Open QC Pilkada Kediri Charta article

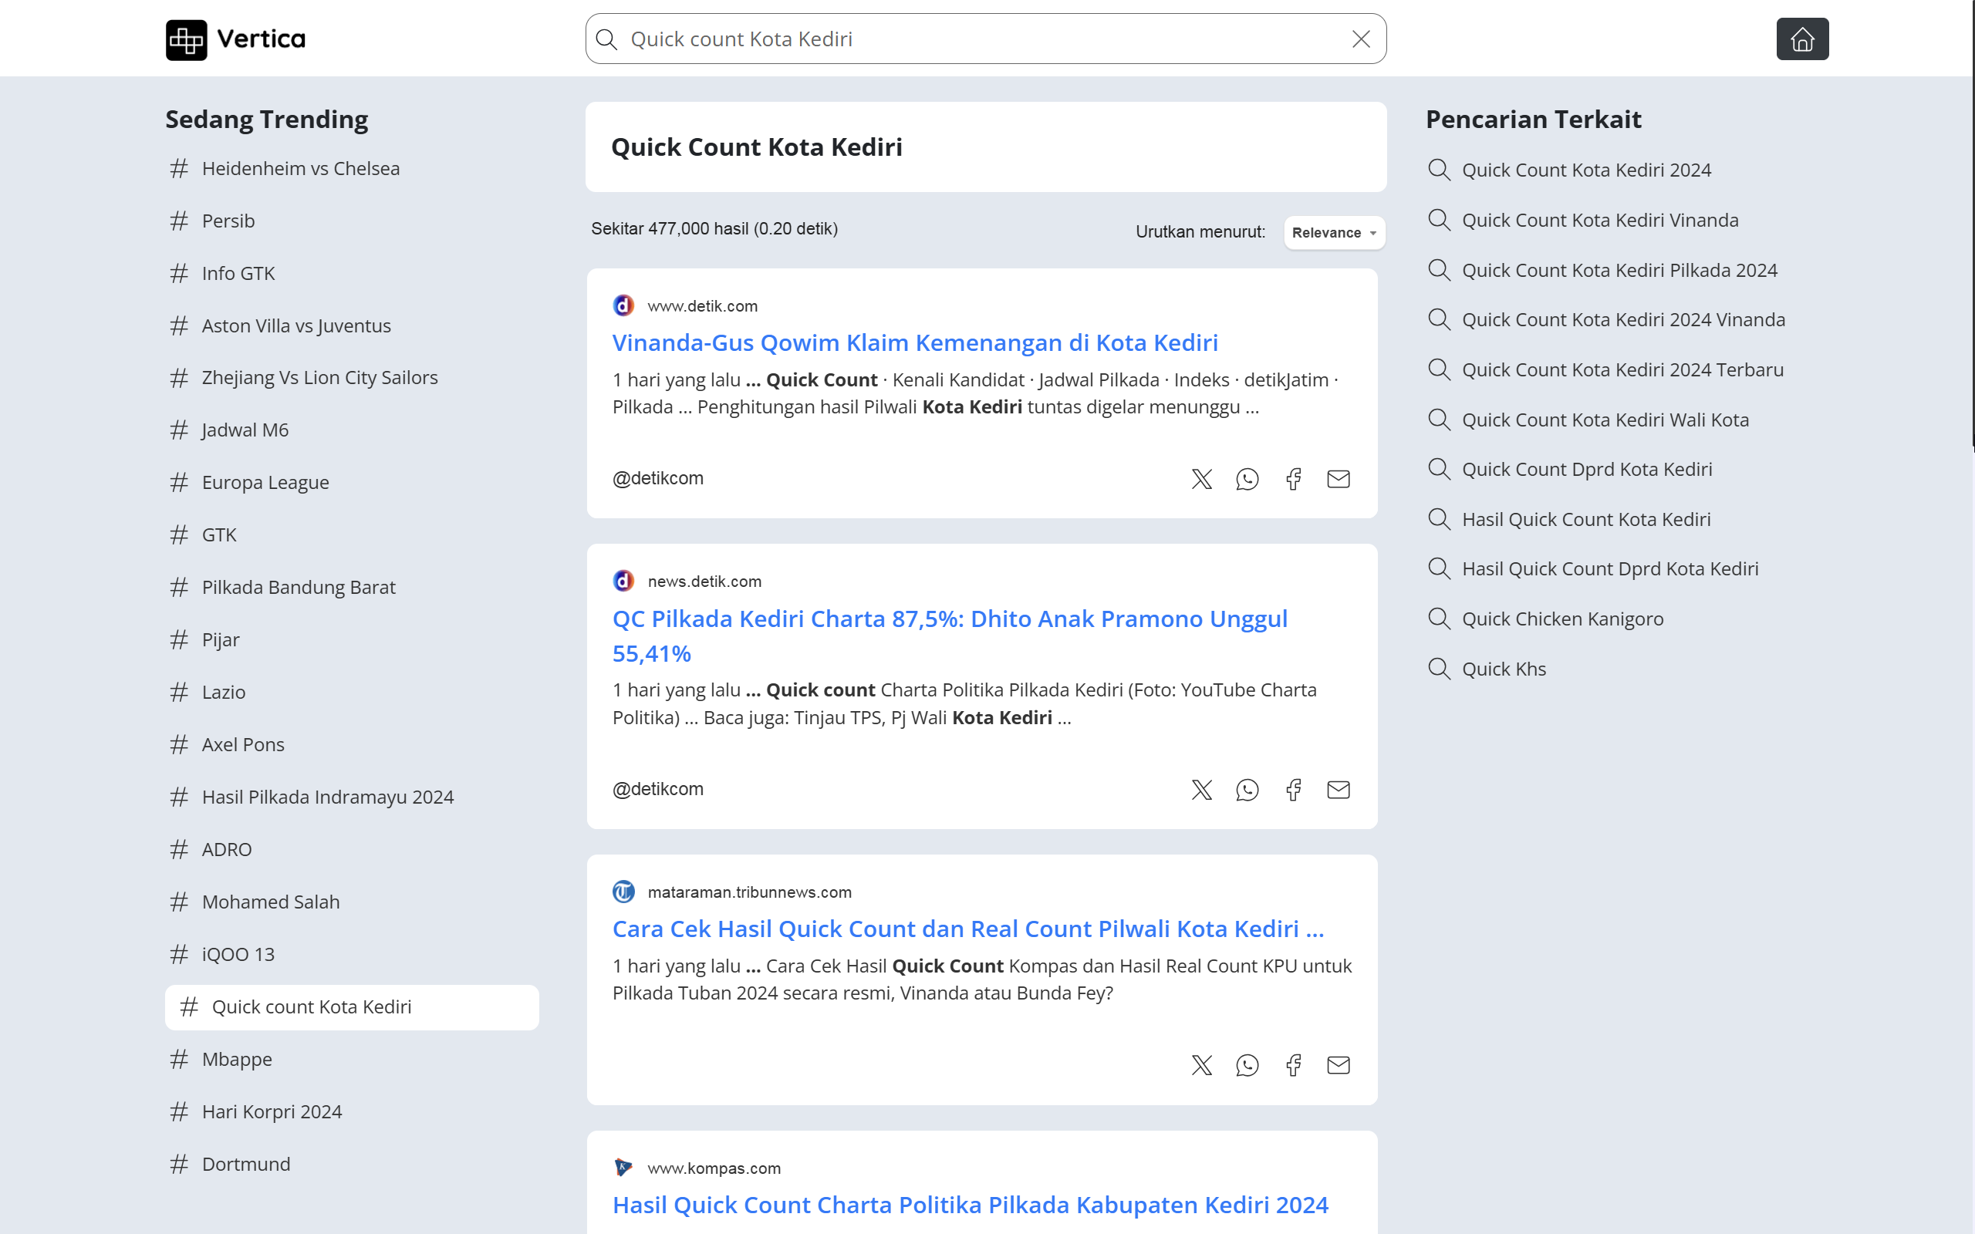click(x=950, y=636)
